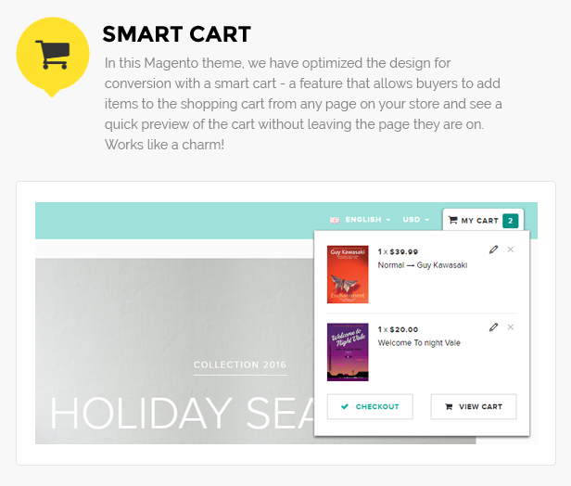Remove Welcome To night Vale from cart
The height and width of the screenshot is (486, 571).
[511, 327]
